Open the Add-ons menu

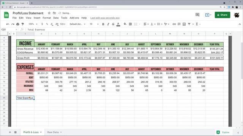(74, 18)
